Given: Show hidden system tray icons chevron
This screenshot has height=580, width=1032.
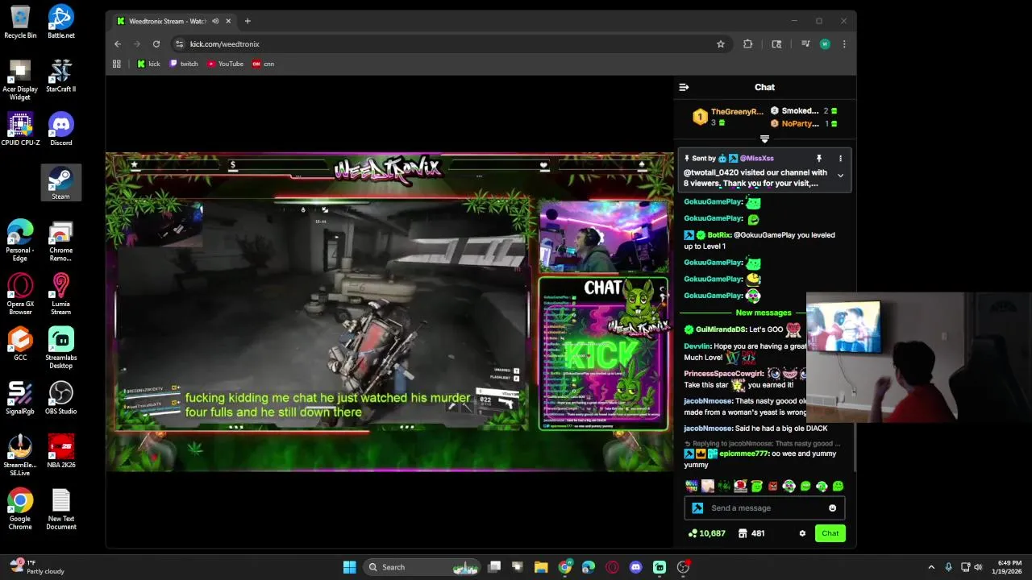Looking at the screenshot, I should click(931, 567).
